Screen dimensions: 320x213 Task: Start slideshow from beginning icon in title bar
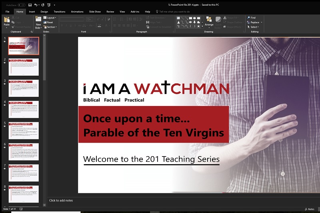click(49, 5)
